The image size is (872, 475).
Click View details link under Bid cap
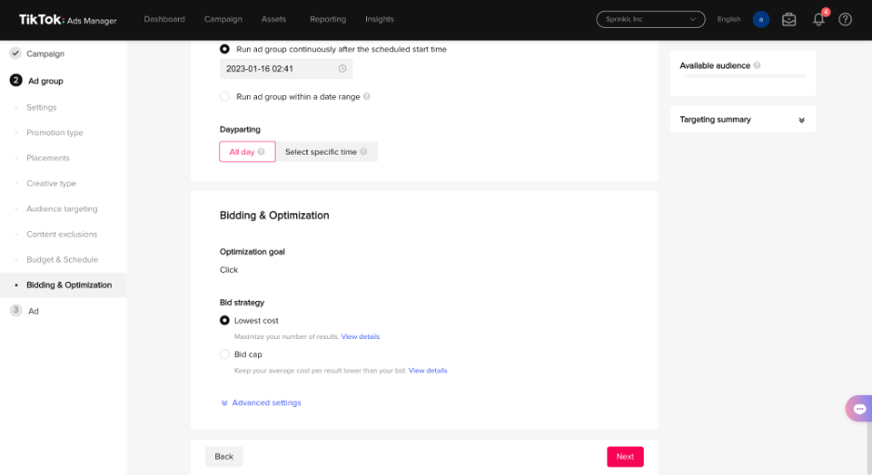pos(428,371)
